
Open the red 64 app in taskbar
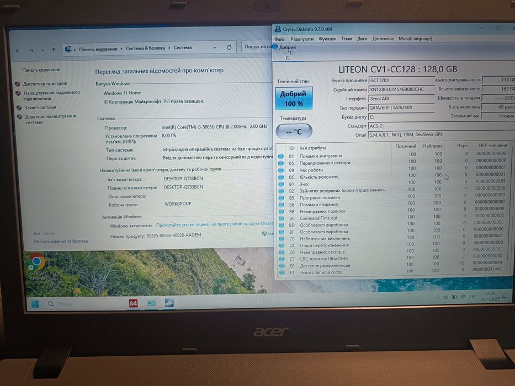(133, 303)
